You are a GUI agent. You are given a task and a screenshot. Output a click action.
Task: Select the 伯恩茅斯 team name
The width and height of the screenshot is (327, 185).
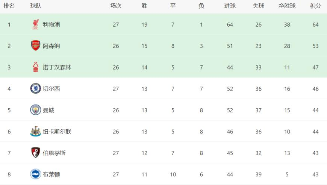54,153
